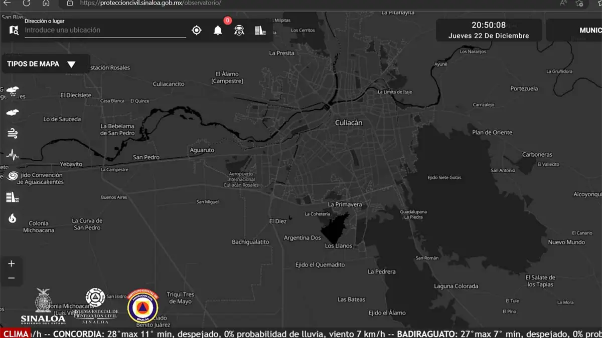Image resolution: width=602 pixels, height=338 pixels.
Task: Toggle the wind layer
Action: (x=13, y=133)
